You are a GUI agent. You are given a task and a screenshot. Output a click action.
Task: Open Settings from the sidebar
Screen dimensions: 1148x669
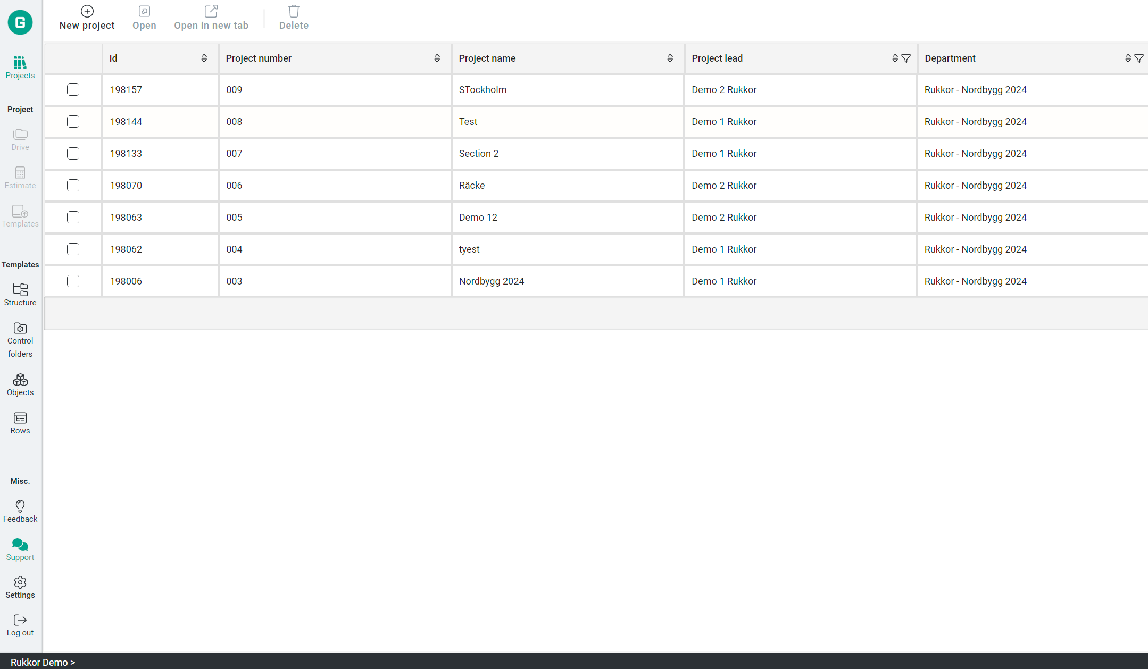click(20, 588)
